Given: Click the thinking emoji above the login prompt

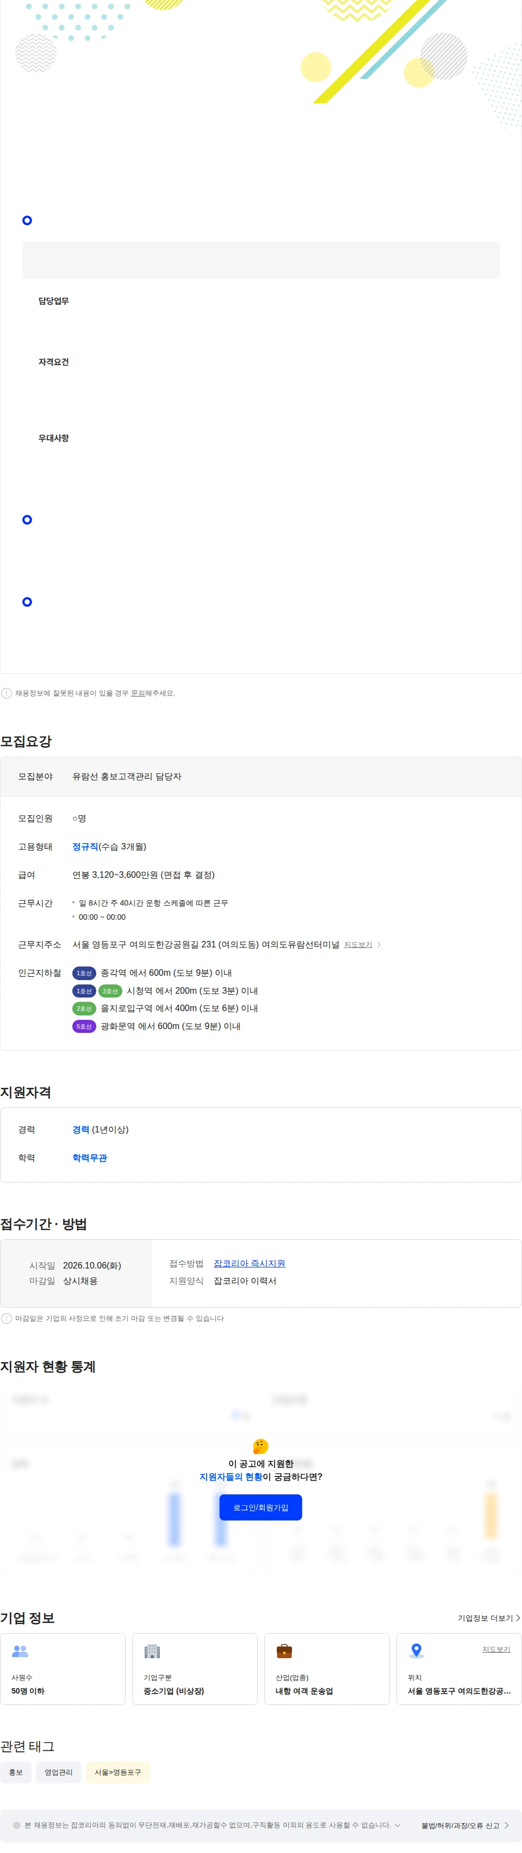Looking at the screenshot, I should point(260,1446).
